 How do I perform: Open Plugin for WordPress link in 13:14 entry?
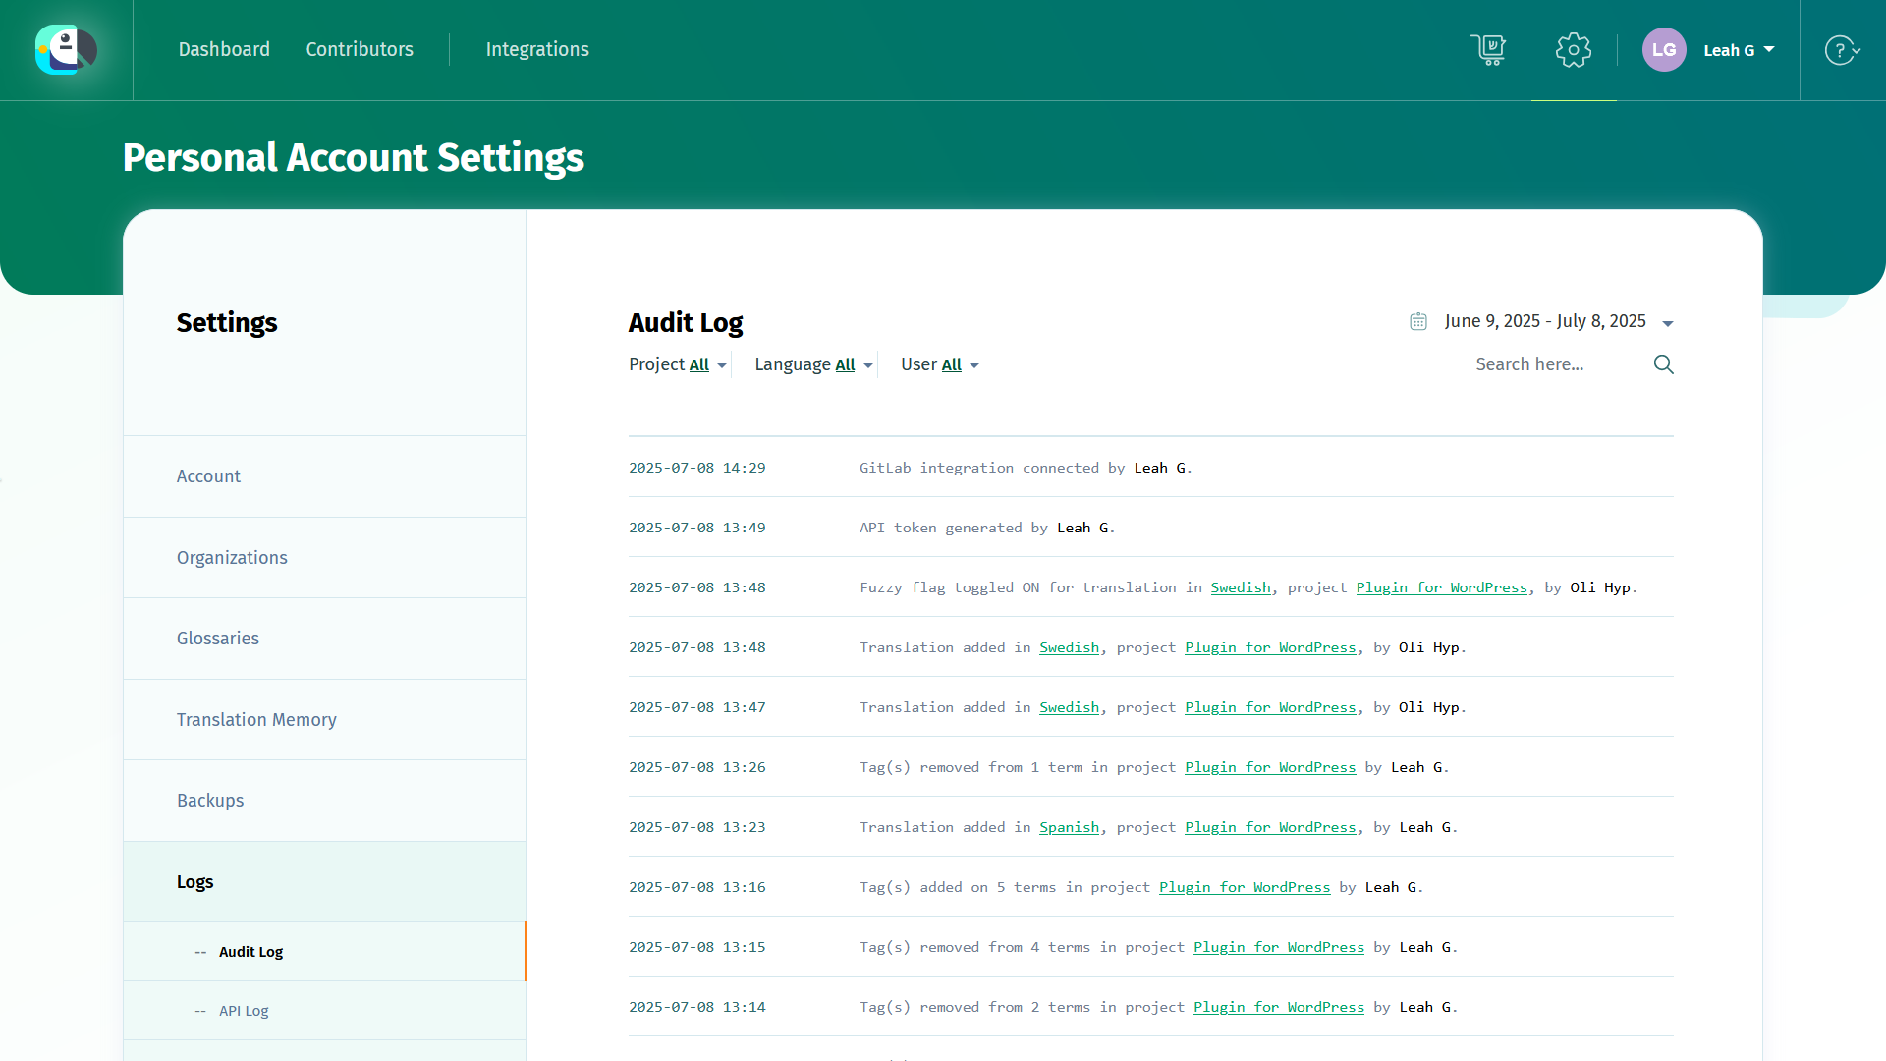coord(1279,1007)
